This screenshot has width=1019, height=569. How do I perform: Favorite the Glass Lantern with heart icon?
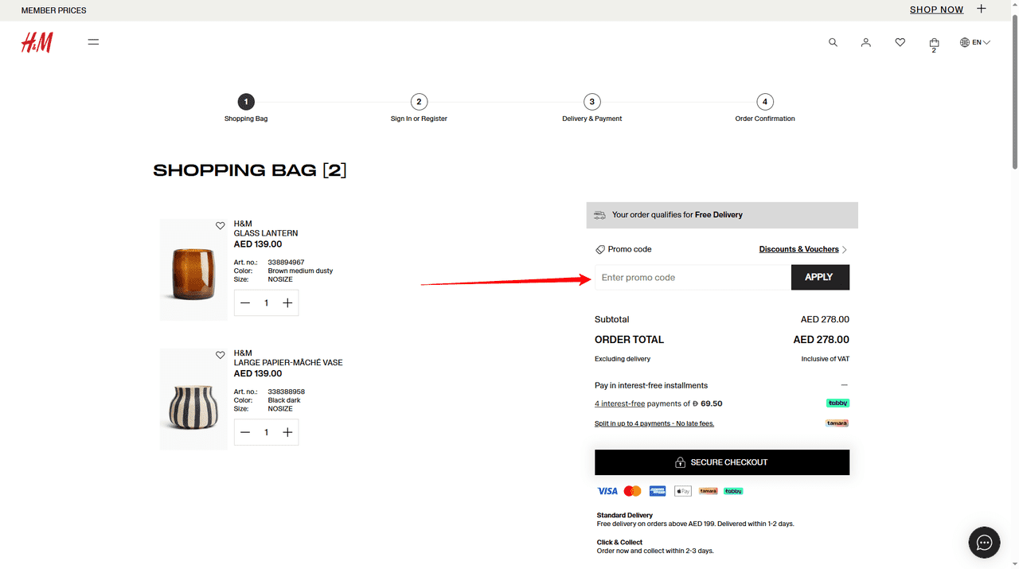221,226
